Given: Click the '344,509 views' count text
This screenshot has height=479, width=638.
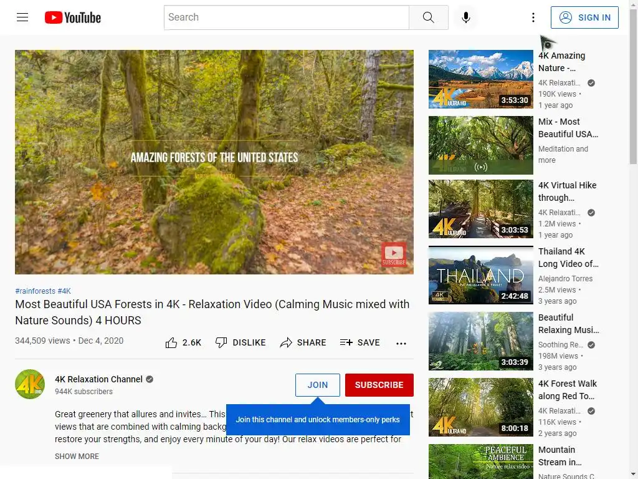Looking at the screenshot, I should [42, 341].
